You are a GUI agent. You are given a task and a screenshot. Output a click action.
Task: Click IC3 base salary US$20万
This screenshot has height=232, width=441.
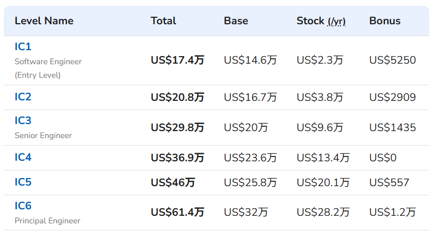point(246,127)
